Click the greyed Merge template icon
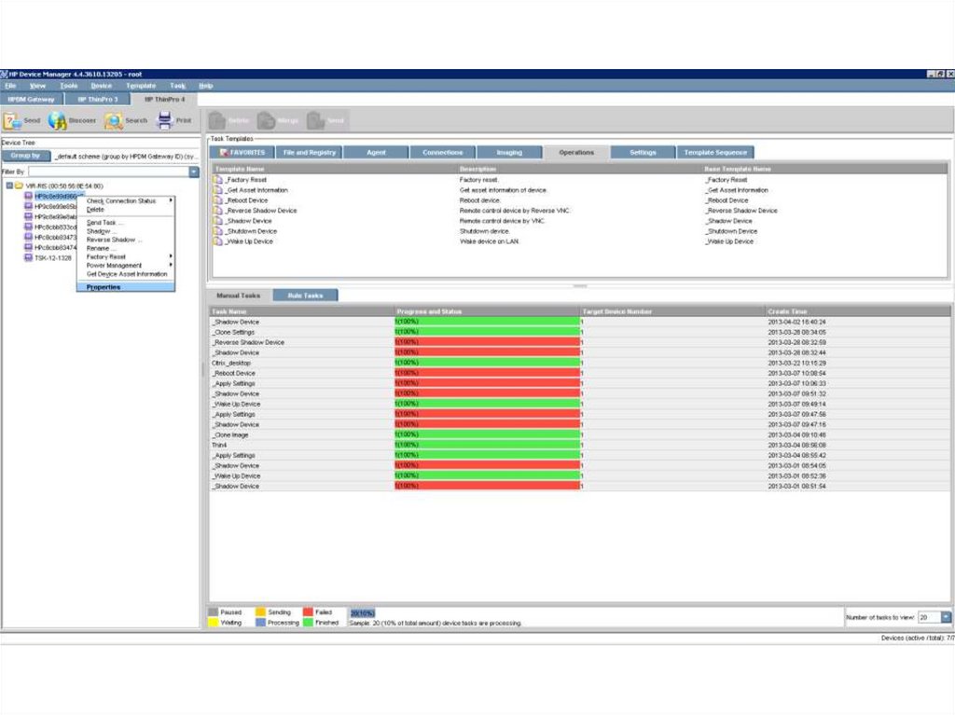955x715 pixels. click(266, 120)
